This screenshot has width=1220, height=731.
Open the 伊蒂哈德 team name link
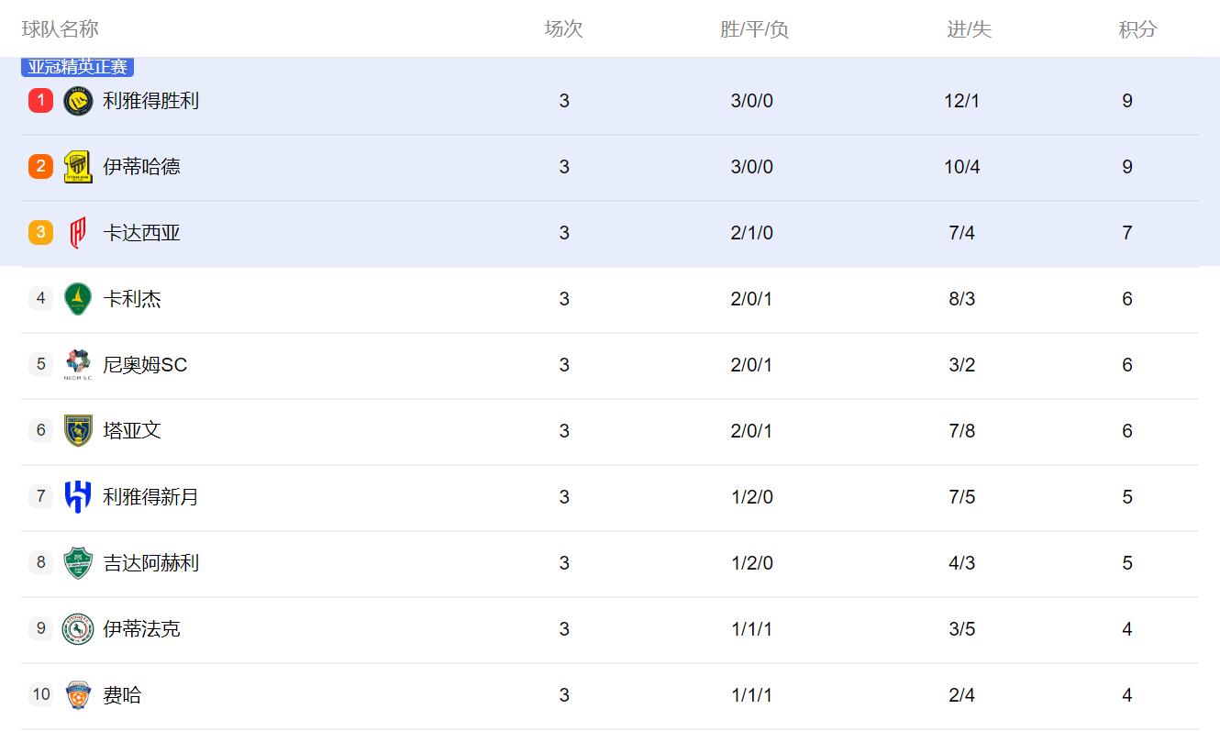click(x=141, y=167)
